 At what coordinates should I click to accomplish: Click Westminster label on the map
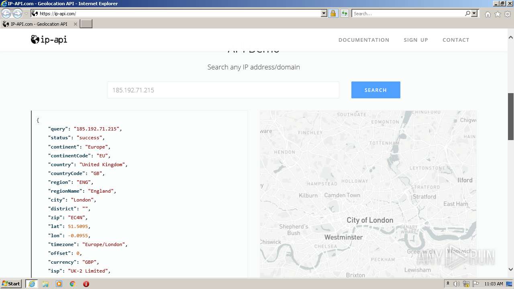click(343, 237)
